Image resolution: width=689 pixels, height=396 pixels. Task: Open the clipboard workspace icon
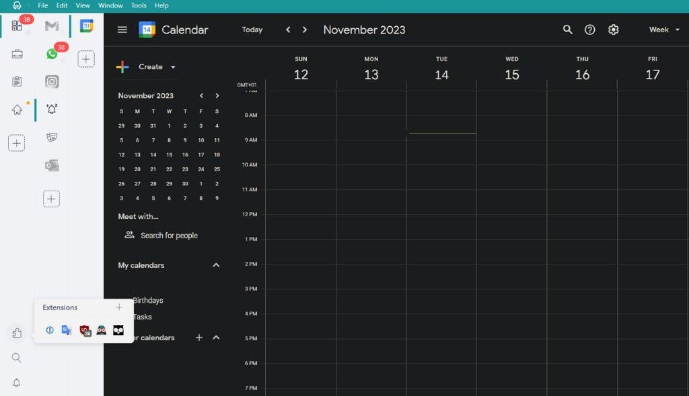tap(17, 82)
